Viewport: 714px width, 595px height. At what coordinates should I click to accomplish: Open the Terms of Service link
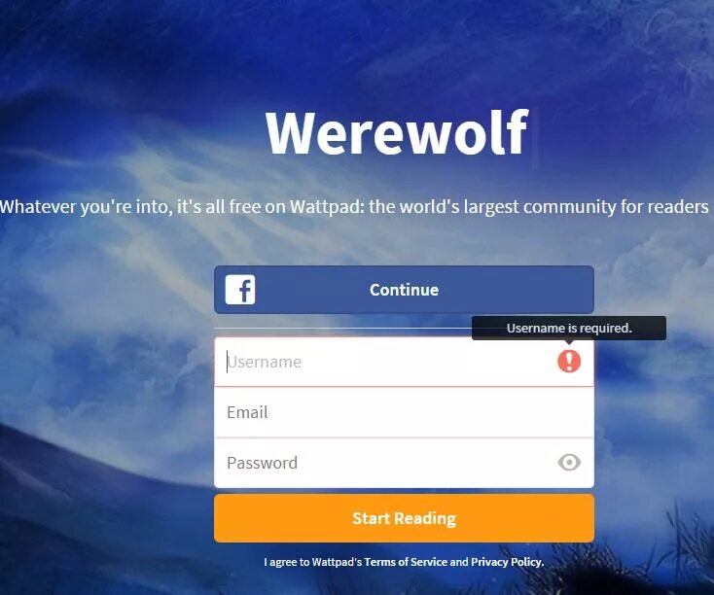pyautogui.click(x=406, y=562)
